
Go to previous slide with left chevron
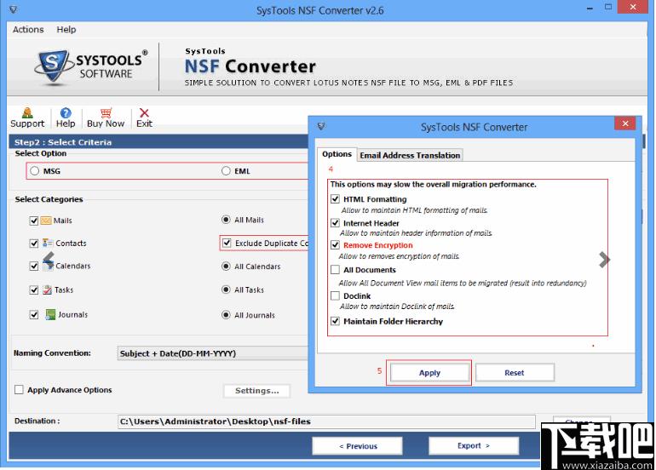(49, 259)
